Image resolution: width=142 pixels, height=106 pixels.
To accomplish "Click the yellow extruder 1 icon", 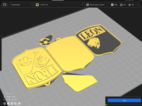I will [37, 5].
